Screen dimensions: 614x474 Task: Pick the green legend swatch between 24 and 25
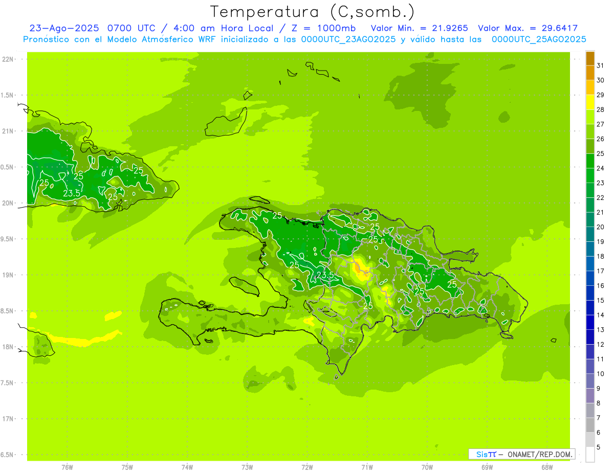[x=590, y=161]
